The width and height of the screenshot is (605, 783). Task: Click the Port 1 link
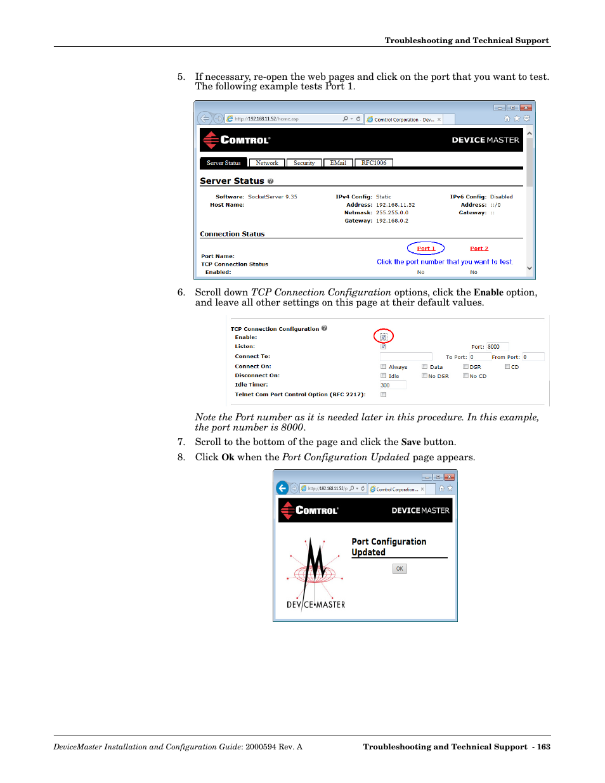pos(426,249)
